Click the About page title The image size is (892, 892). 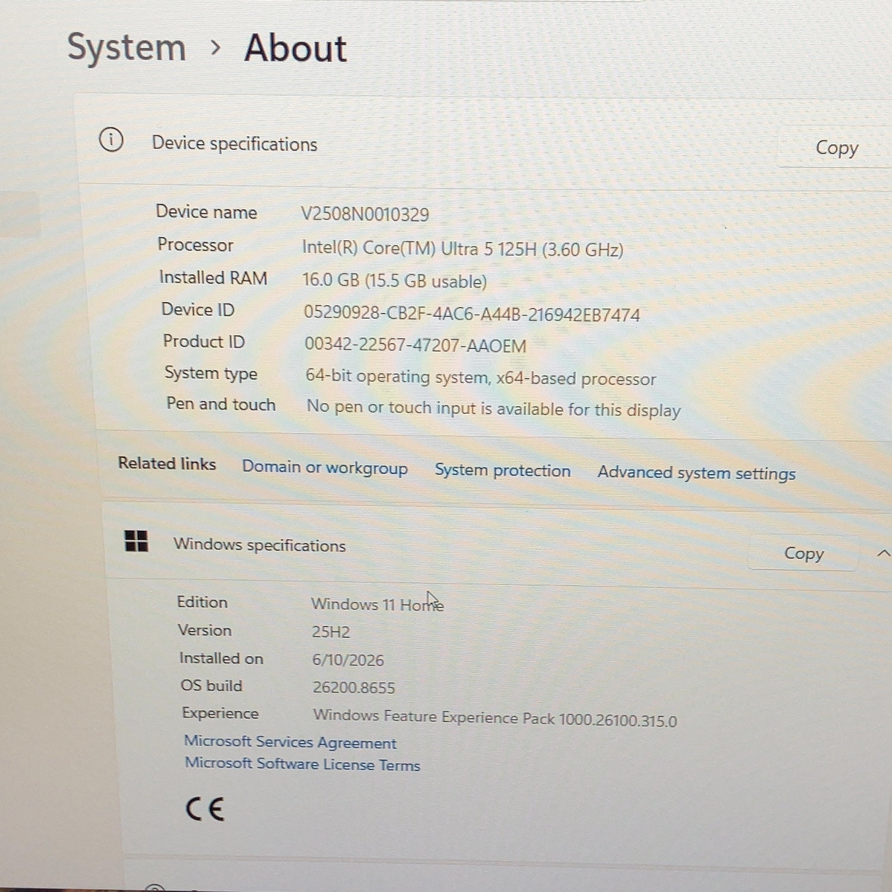pos(296,48)
